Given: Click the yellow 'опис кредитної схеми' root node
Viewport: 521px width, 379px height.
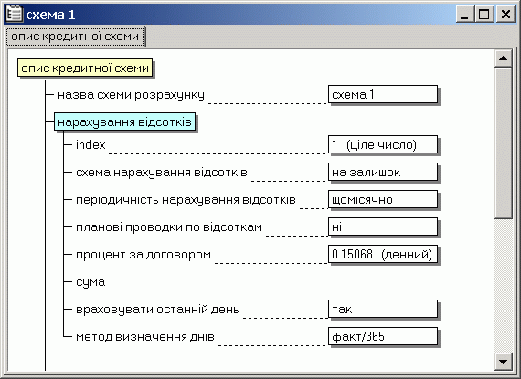Looking at the screenshot, I should pyautogui.click(x=85, y=68).
